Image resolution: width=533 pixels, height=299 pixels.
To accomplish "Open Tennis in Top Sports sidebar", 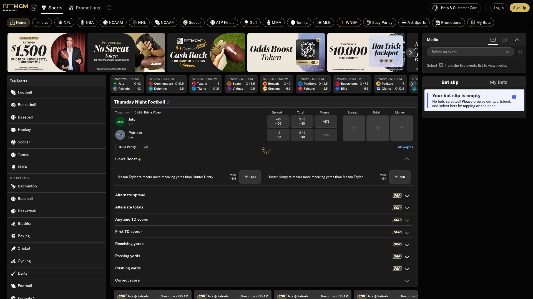I will [x=56, y=155].
